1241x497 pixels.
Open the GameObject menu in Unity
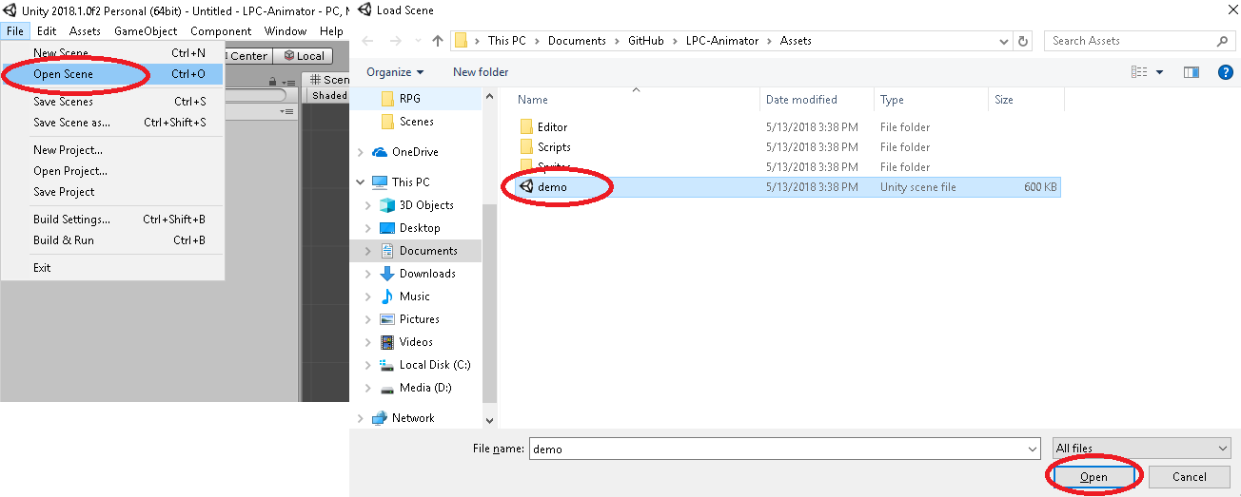pyautogui.click(x=146, y=31)
